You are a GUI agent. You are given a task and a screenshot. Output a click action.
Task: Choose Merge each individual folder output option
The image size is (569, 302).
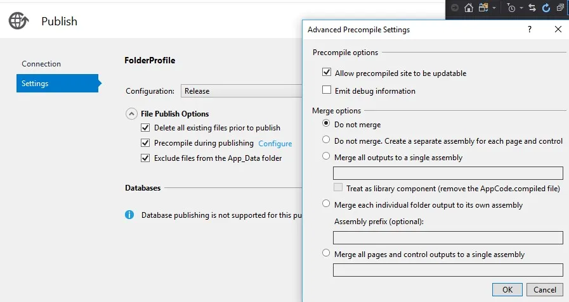pos(326,204)
